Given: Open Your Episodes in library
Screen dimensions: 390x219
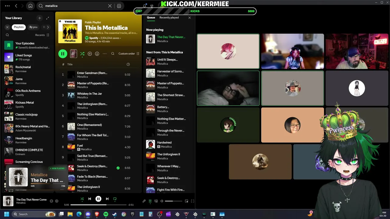Looking at the screenshot, I should (x=27, y=45).
